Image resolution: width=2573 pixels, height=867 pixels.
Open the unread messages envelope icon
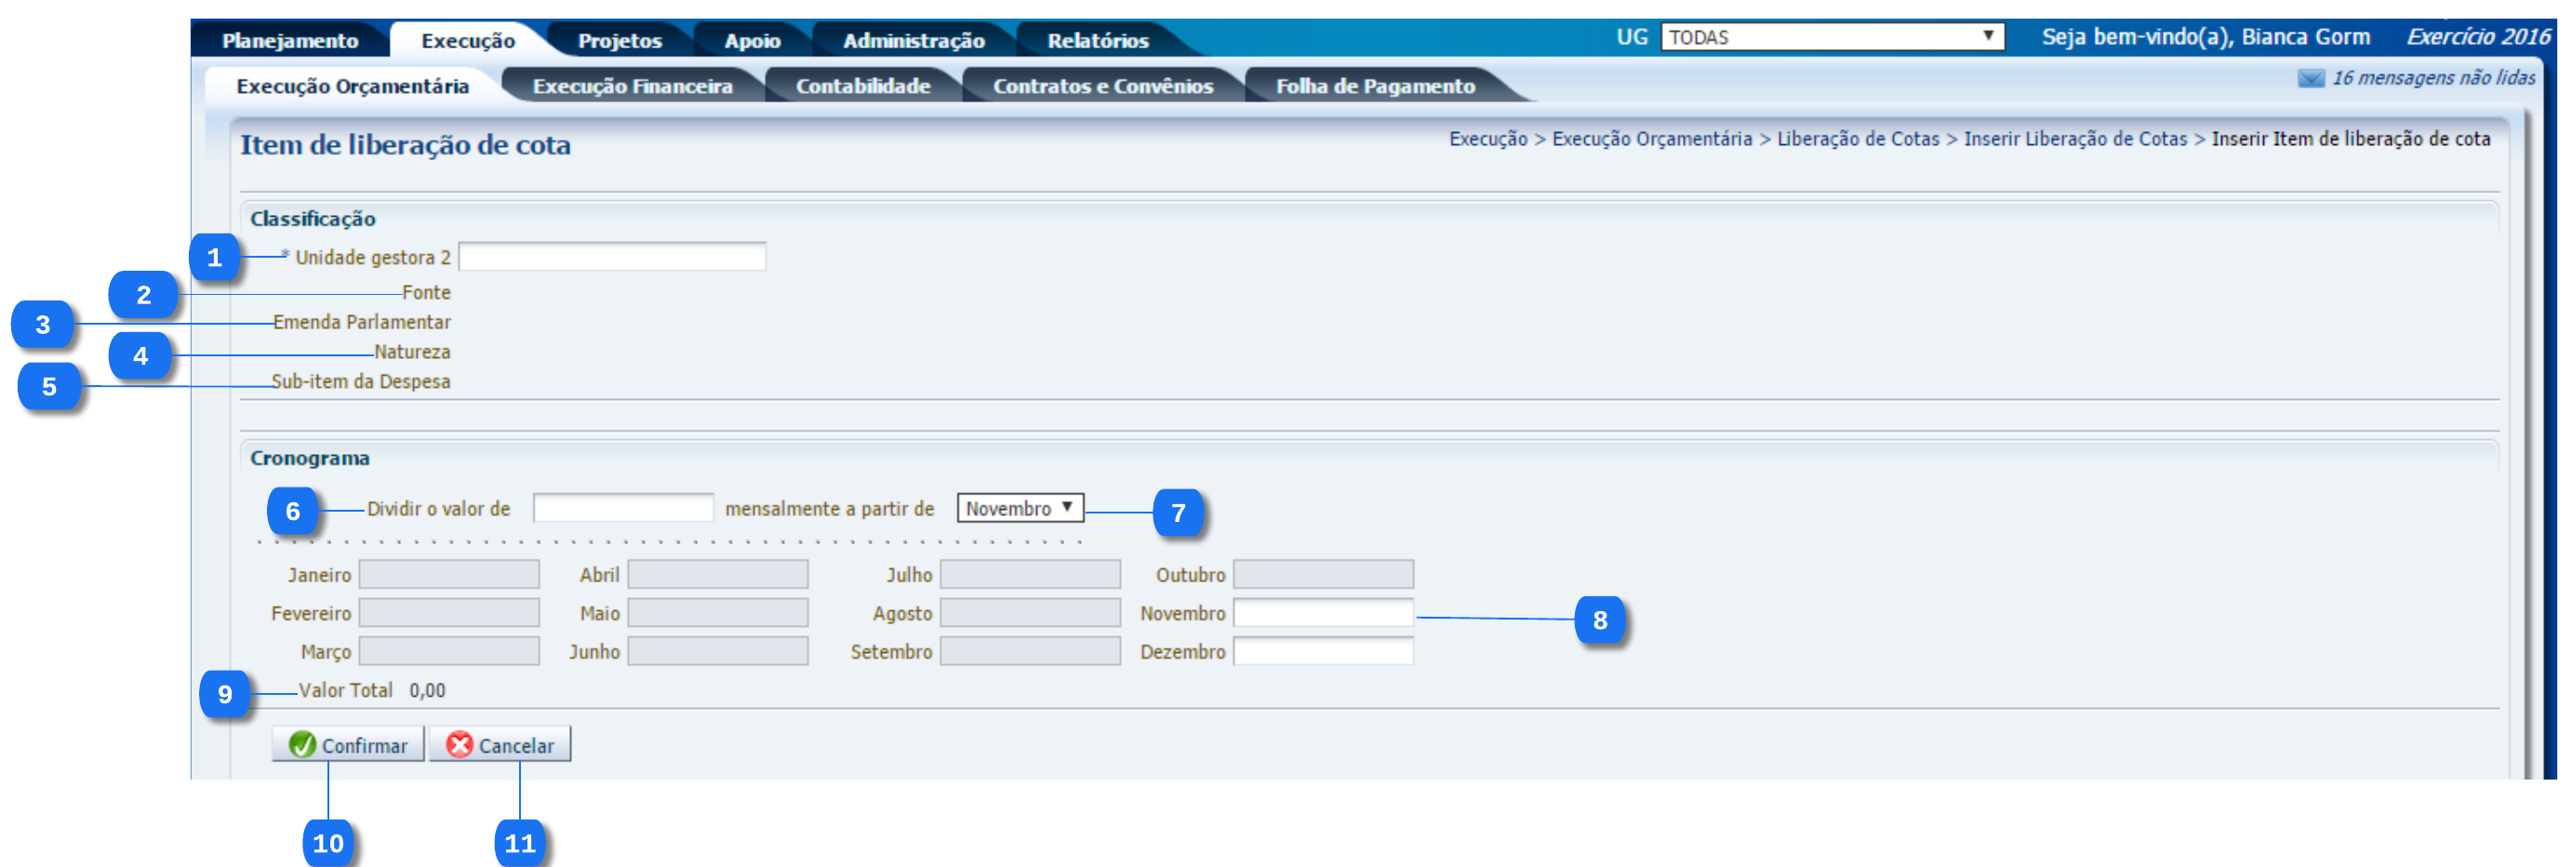click(x=2311, y=78)
